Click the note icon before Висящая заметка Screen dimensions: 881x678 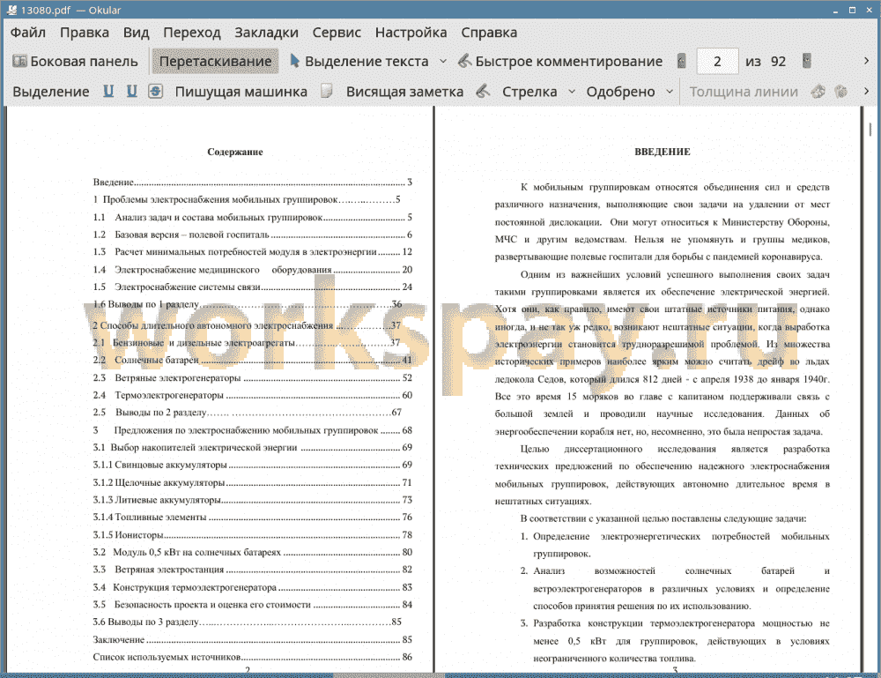click(327, 91)
